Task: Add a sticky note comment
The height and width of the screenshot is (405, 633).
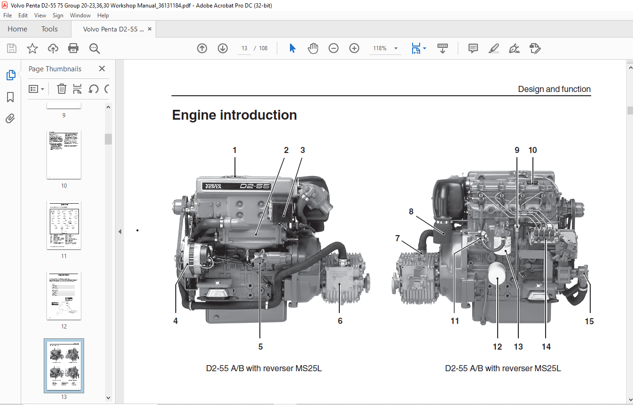Action: point(473,48)
